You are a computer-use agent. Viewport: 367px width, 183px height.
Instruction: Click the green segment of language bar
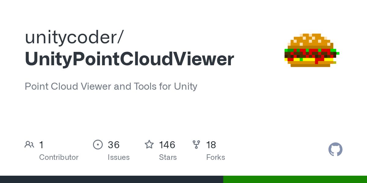[x=295, y=179]
